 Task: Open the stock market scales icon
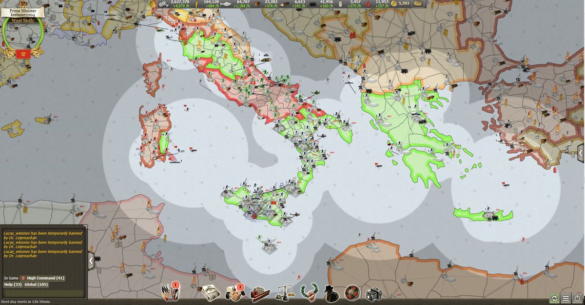[285, 293]
